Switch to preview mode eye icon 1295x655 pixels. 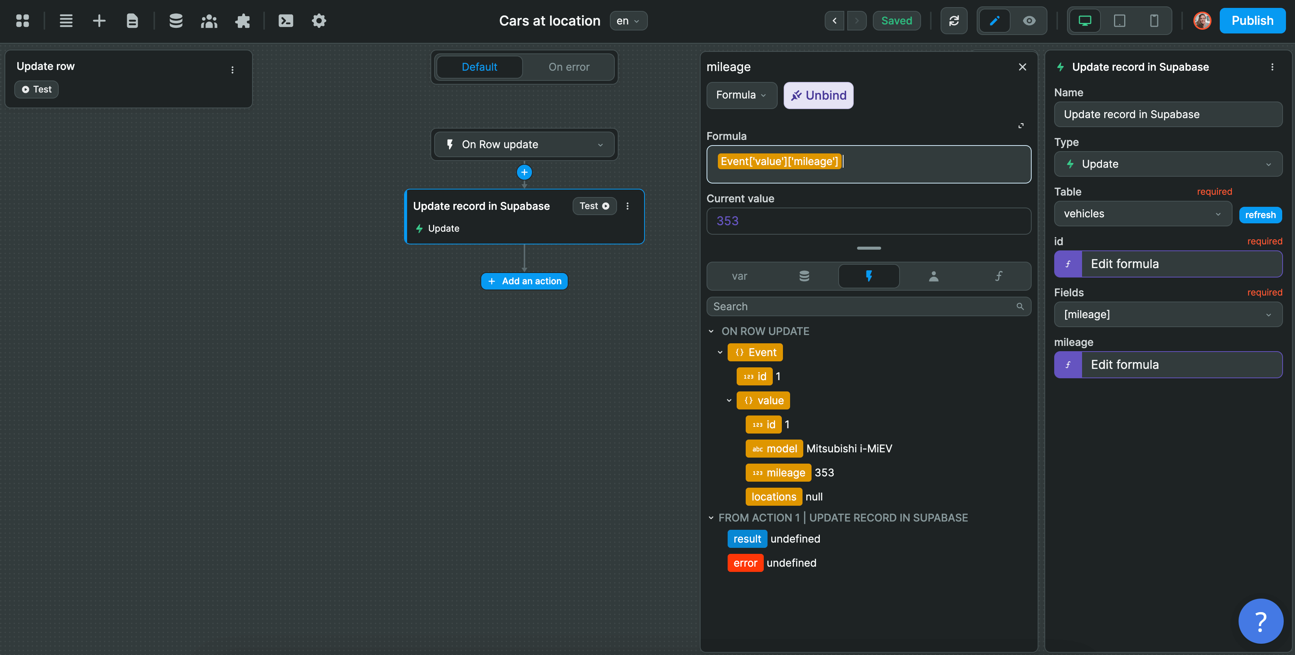tap(1029, 21)
